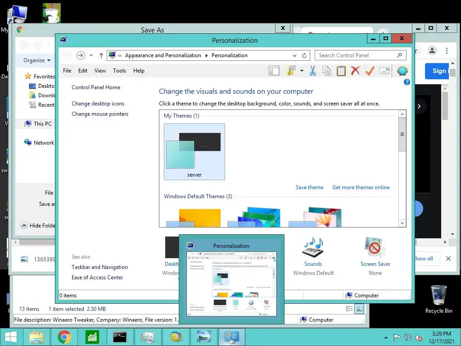Open Google Chrome from the taskbar
461x346 pixels.
(64, 337)
